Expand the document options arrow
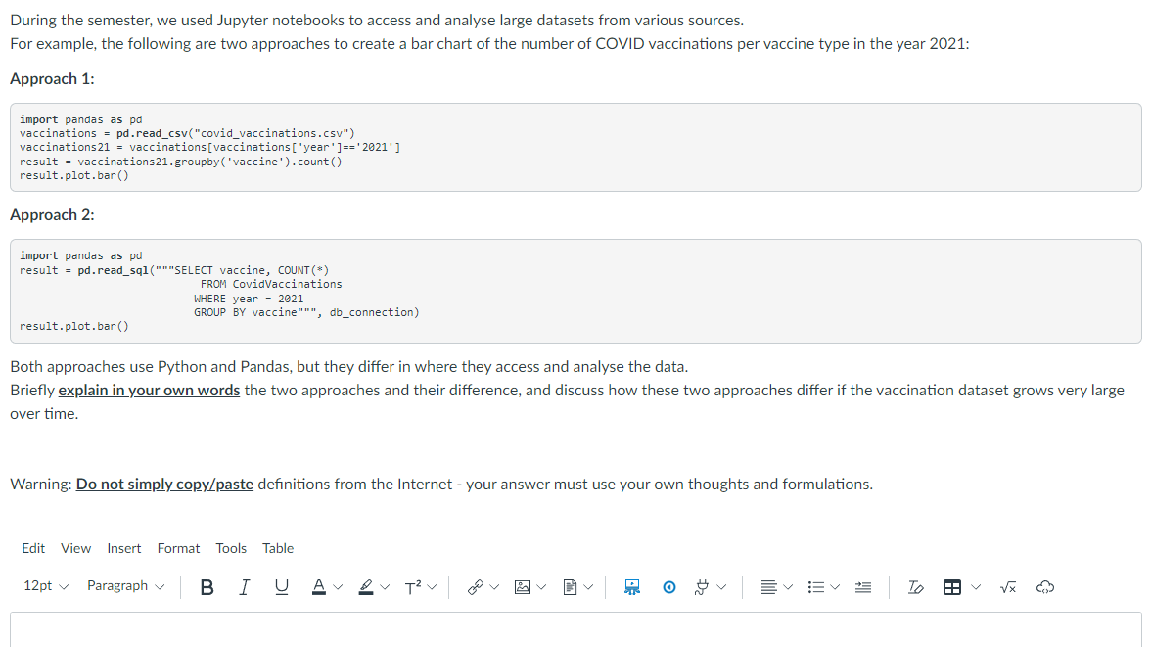This screenshot has width=1151, height=647. (588, 587)
